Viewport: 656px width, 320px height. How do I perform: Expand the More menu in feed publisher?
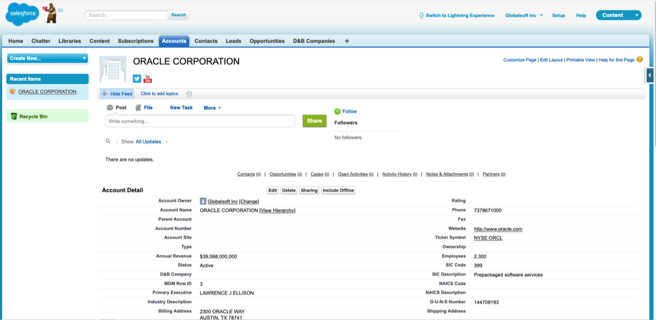pos(212,108)
